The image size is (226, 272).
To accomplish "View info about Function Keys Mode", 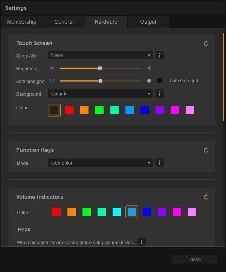I will 160,163.
